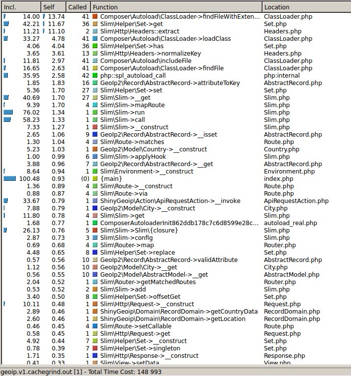Select AbstractModel->__get function row

pyautogui.click(x=176, y=275)
